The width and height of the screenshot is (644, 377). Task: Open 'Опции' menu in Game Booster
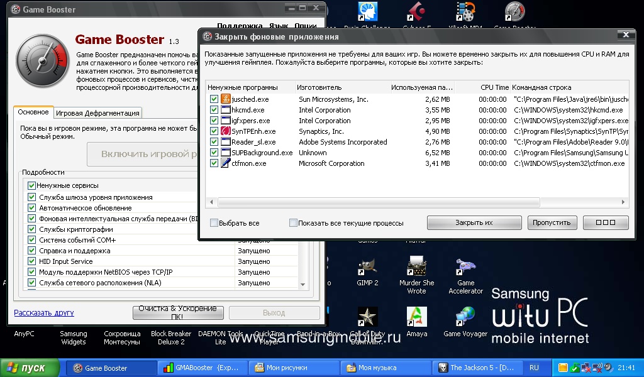(x=306, y=25)
